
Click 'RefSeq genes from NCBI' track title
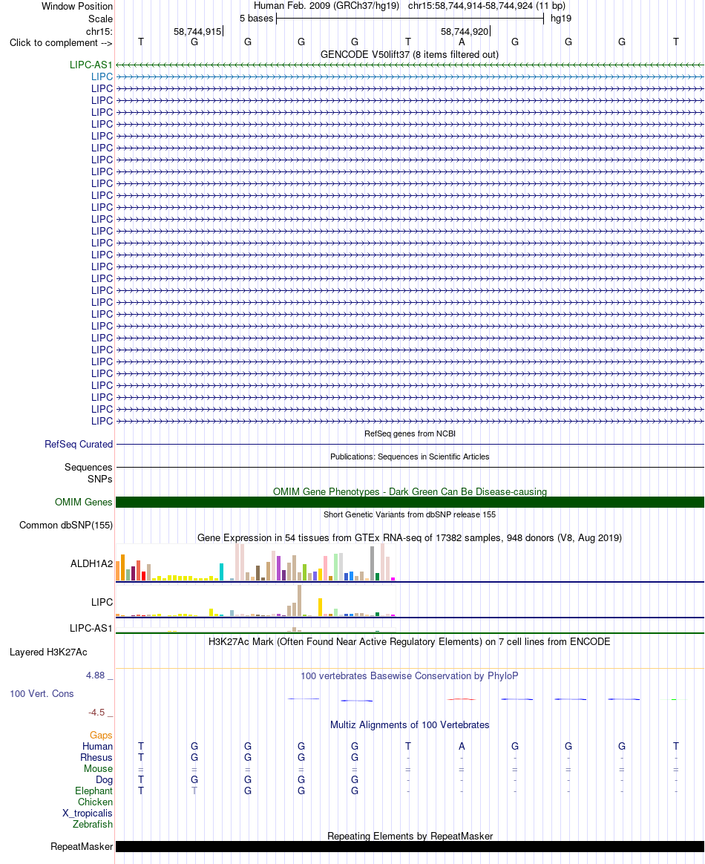(x=410, y=433)
